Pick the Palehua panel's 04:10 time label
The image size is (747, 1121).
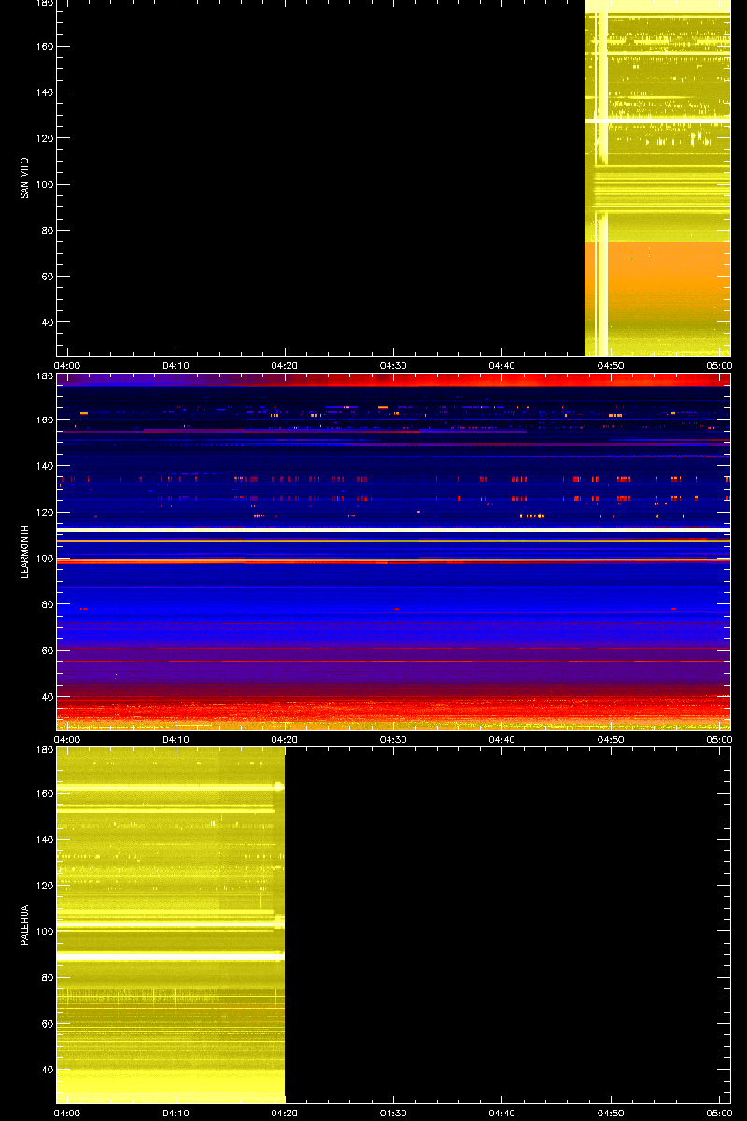tap(176, 1113)
